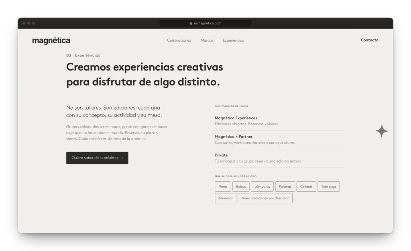Click the lock icon in address bar

pyautogui.click(x=191, y=23)
